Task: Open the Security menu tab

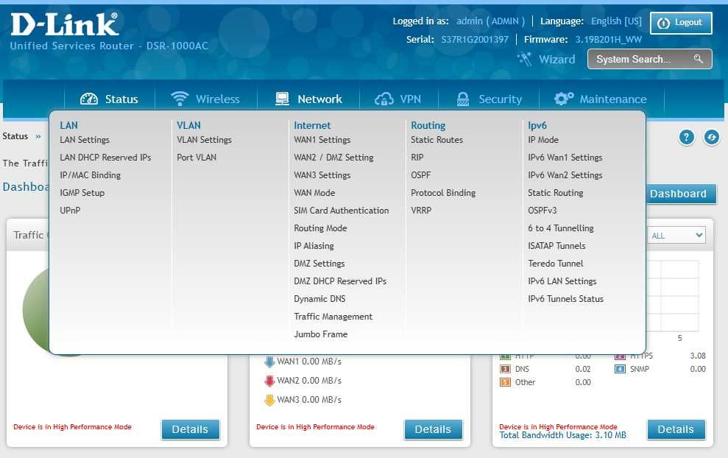Action: [489, 99]
